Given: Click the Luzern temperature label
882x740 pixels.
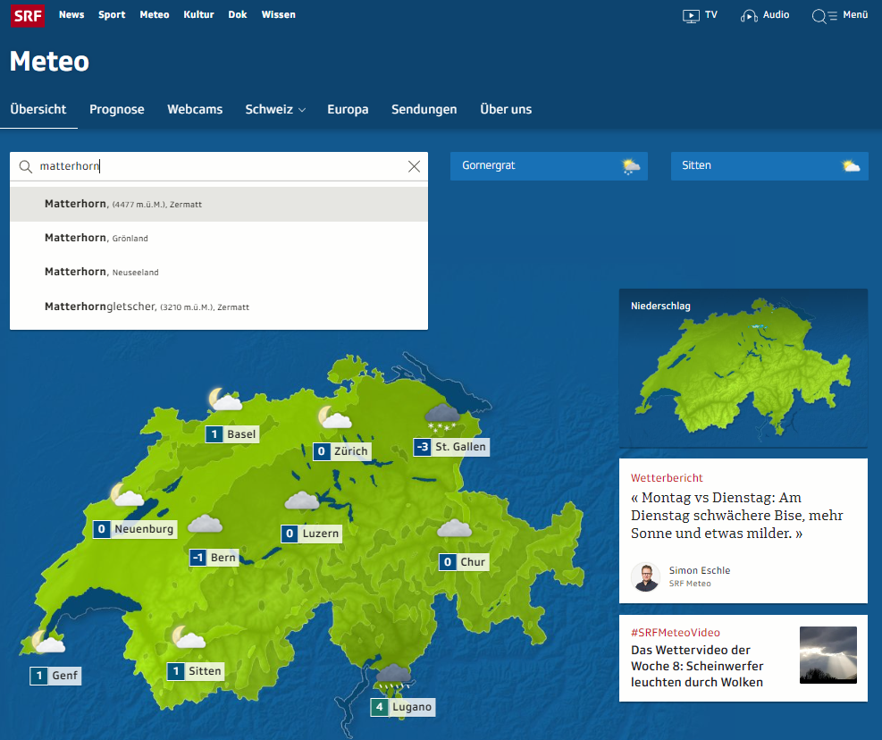Looking at the screenshot, I should tap(312, 534).
